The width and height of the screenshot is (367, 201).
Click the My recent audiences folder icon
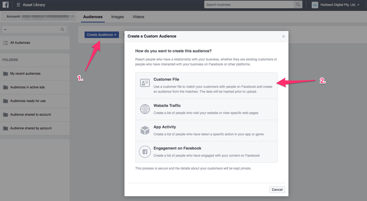coord(5,74)
